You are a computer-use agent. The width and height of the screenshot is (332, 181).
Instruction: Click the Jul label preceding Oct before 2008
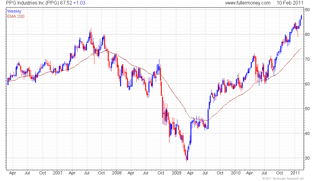[87, 173]
